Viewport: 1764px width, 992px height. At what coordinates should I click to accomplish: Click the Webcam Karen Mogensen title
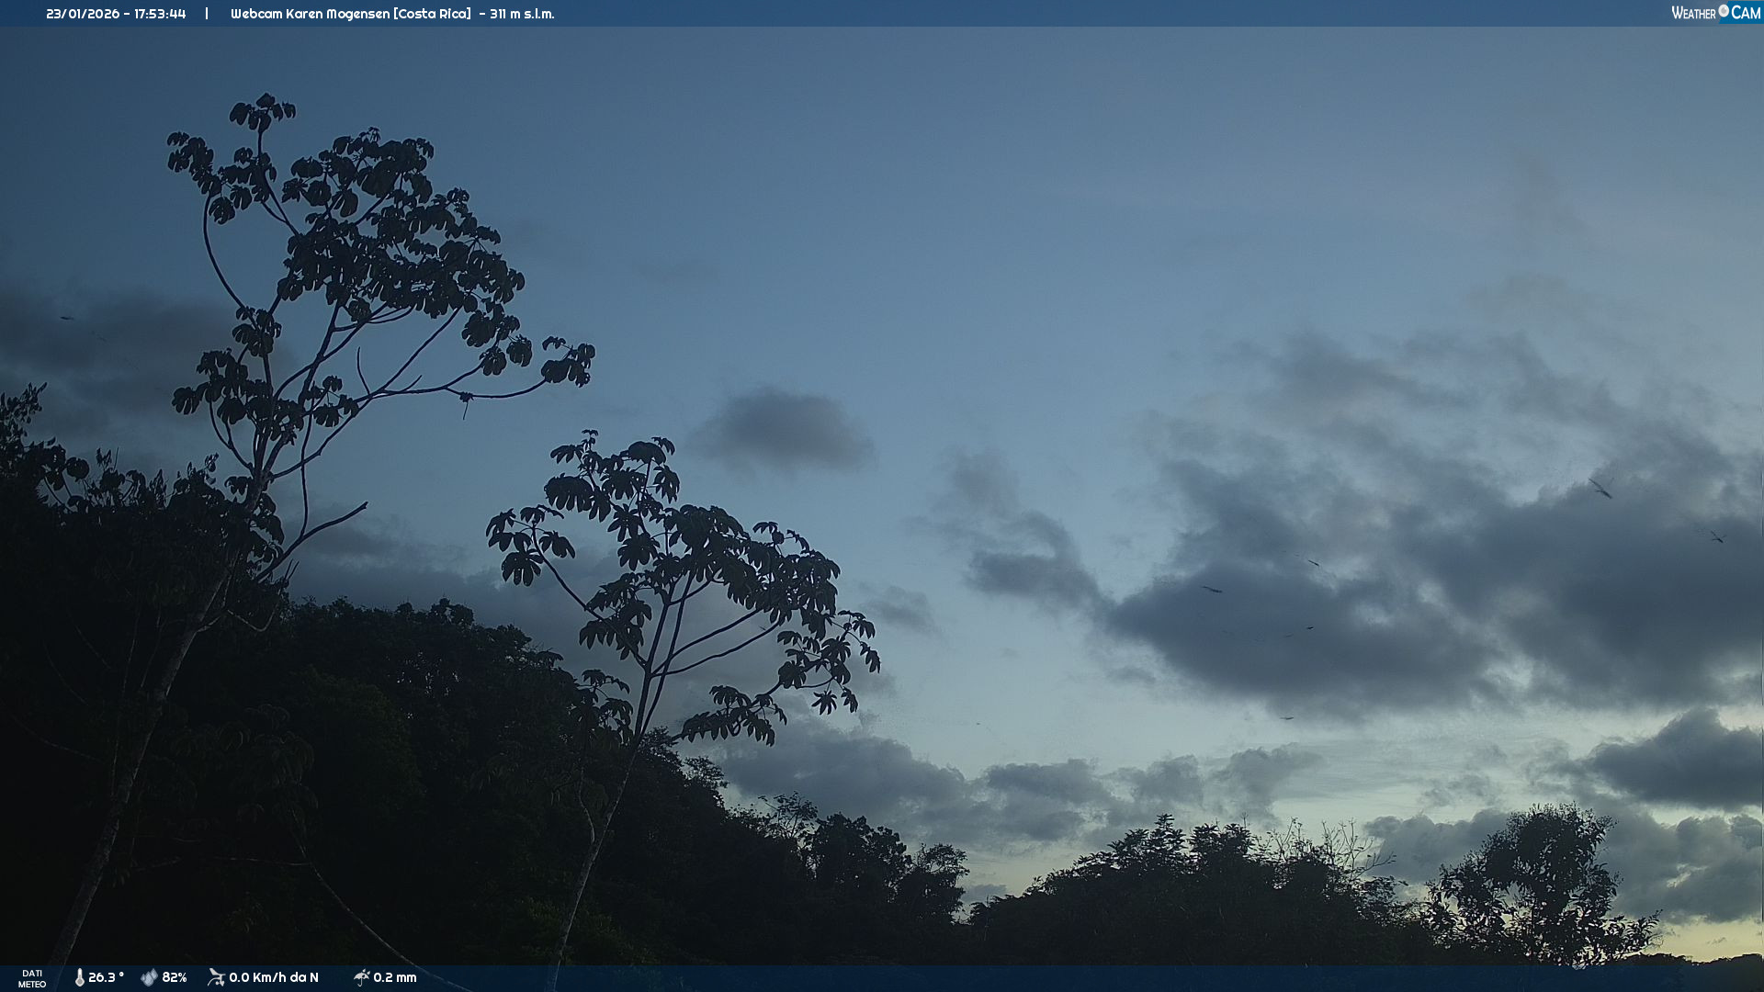(310, 14)
